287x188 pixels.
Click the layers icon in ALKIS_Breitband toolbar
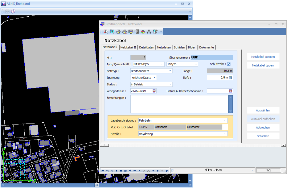[x=13, y=11]
